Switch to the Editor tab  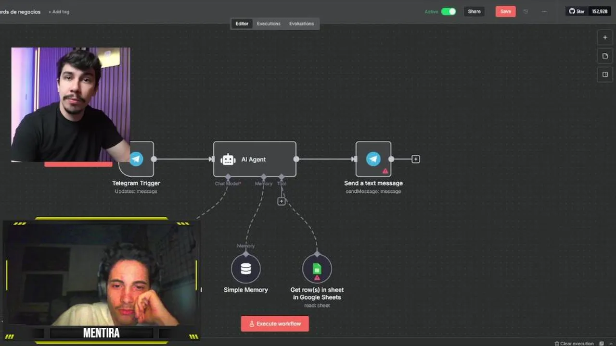click(x=242, y=24)
